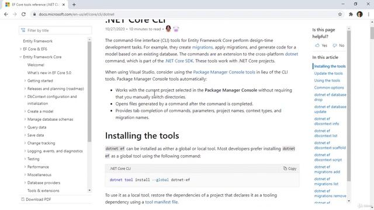Jump to Update the tools section
Image resolution: width=374 pixels, height=210 pixels.
(328, 73)
